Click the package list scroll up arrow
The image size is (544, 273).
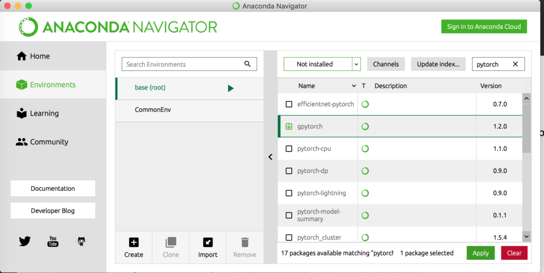click(526, 98)
